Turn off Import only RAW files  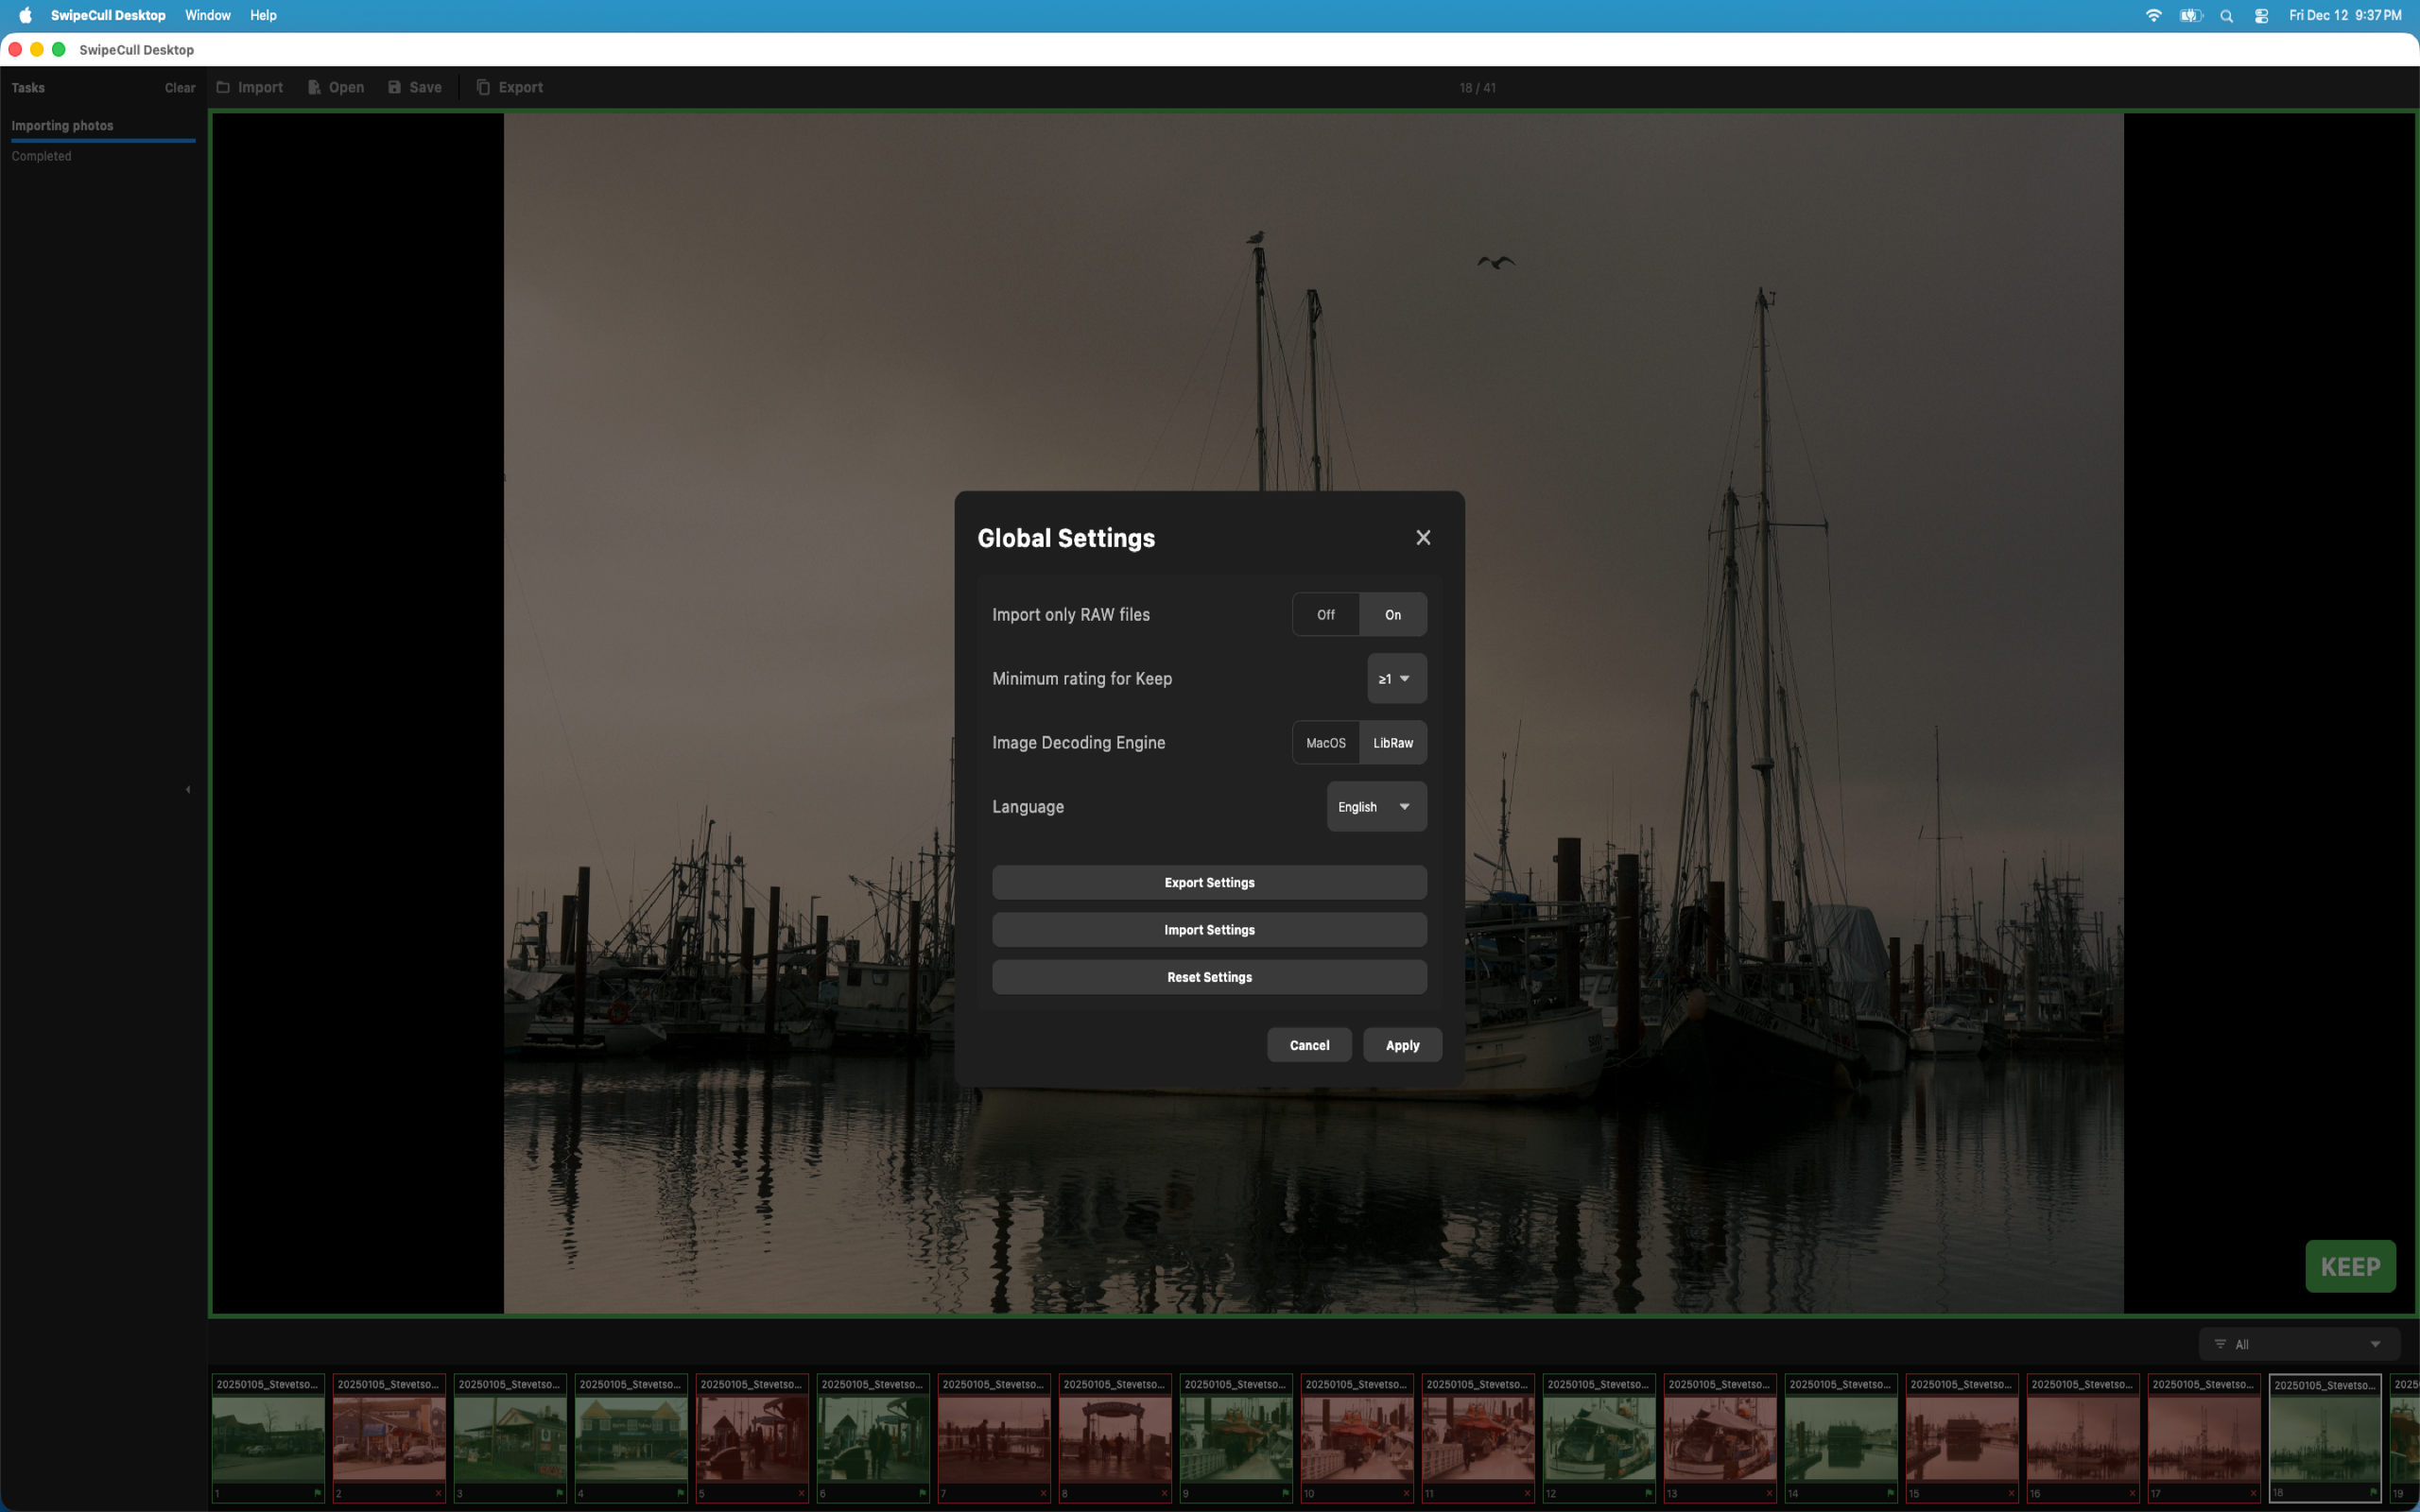pos(1324,614)
